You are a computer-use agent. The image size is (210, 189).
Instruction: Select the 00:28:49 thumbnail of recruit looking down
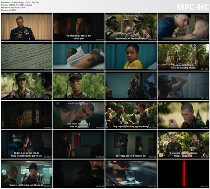(183, 115)
